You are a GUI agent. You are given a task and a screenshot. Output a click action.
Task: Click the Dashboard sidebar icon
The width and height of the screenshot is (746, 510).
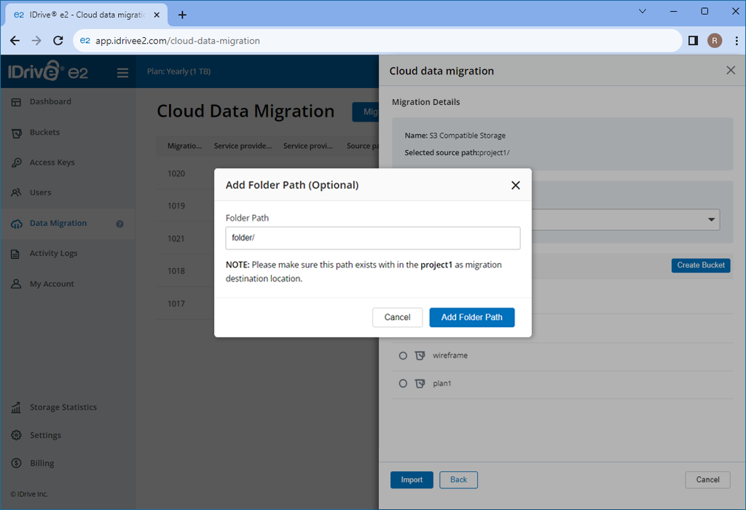tap(16, 102)
